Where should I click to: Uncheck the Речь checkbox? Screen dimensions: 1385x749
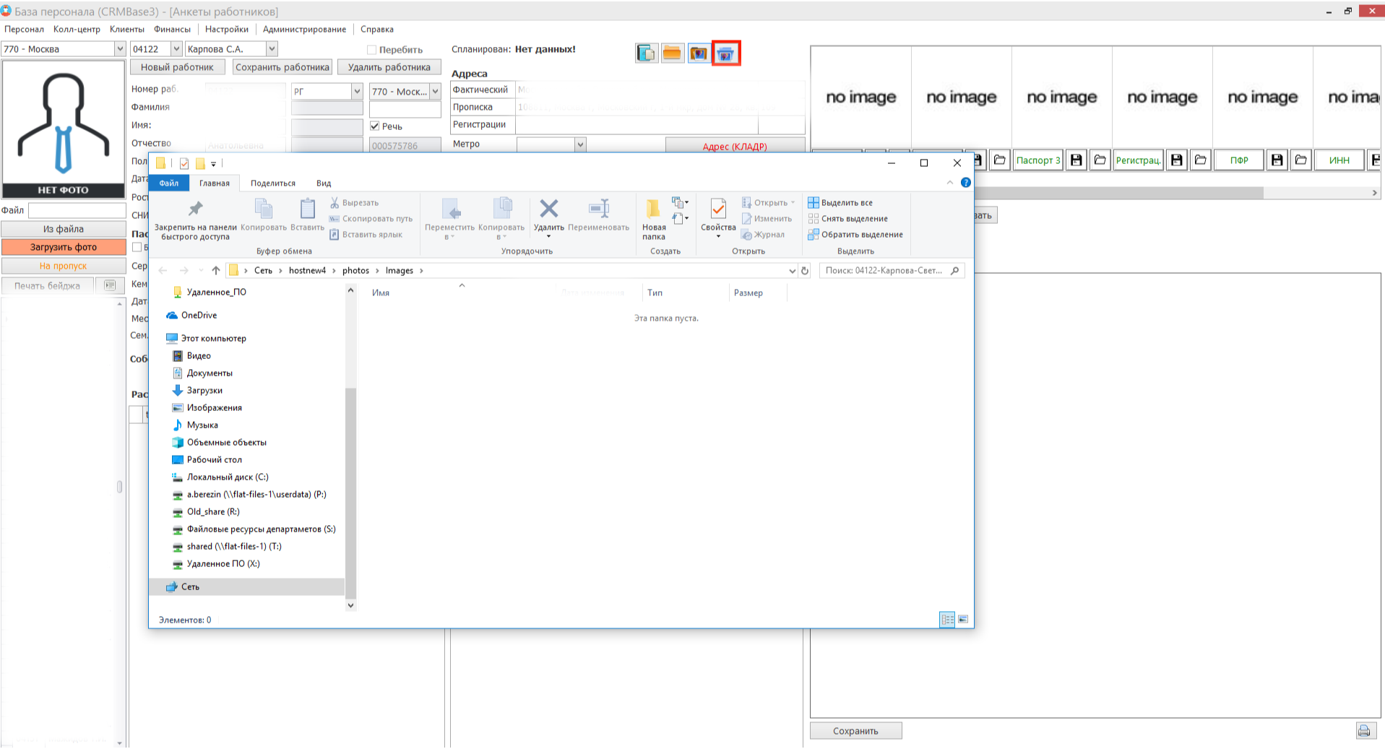(x=375, y=126)
